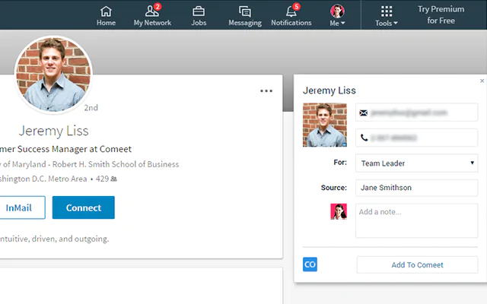Click the blue Comeet CO logo icon

(x=310, y=264)
